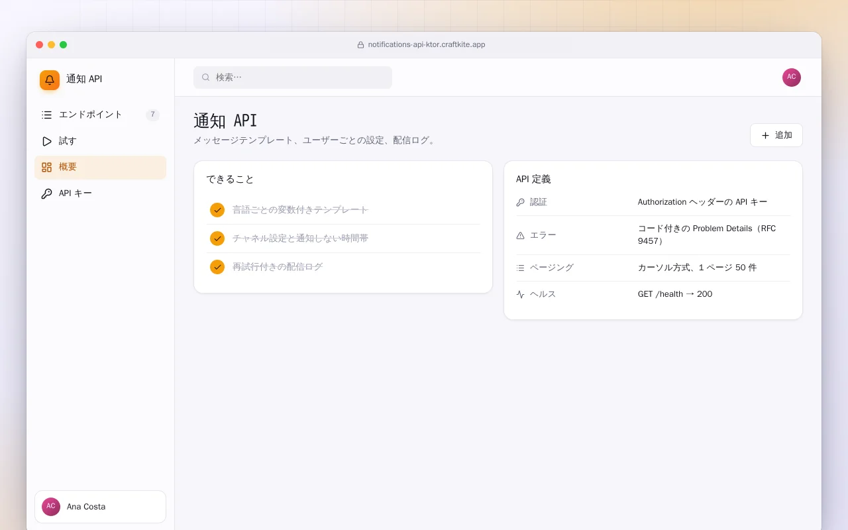Image resolution: width=848 pixels, height=530 pixels.
Task: Click the 追加 button
Action: [776, 135]
